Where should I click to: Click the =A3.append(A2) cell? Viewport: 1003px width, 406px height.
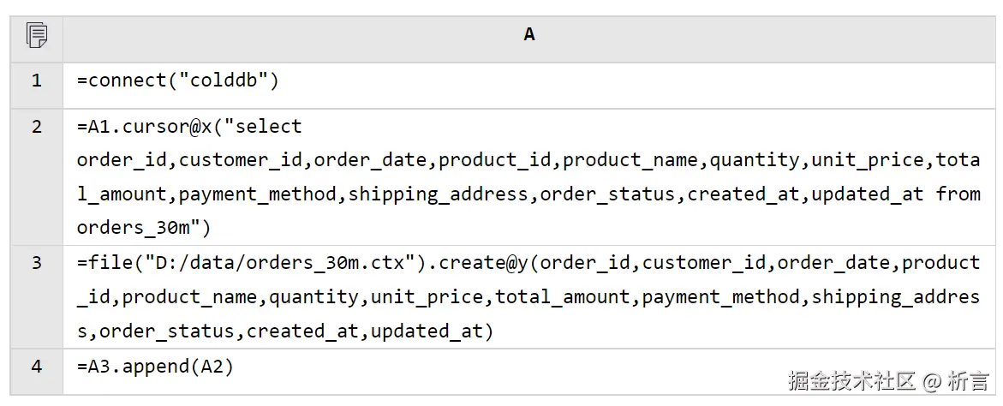pos(155,367)
